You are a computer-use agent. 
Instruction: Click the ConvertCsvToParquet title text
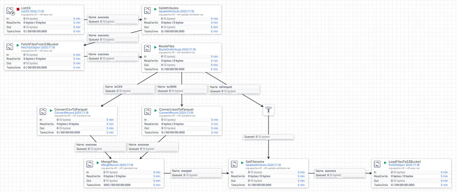pos(71,109)
